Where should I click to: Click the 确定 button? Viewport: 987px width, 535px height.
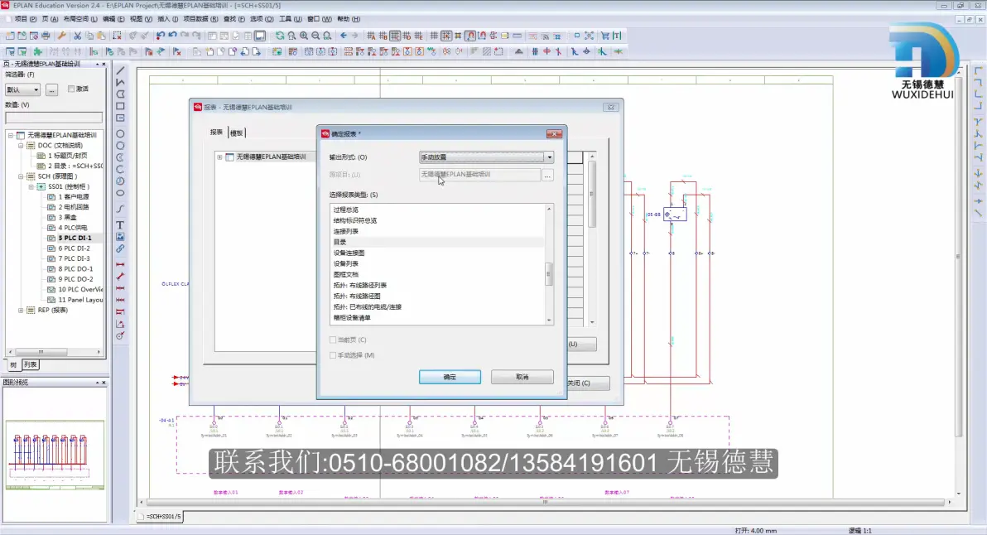tap(450, 377)
